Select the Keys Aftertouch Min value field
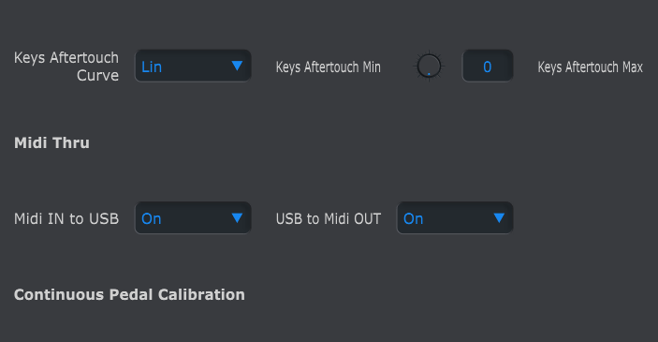 pyautogui.click(x=488, y=66)
